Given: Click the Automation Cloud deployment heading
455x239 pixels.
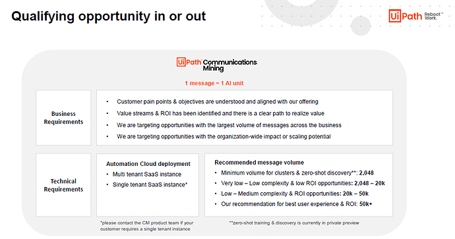Looking at the screenshot, I should (x=148, y=164).
